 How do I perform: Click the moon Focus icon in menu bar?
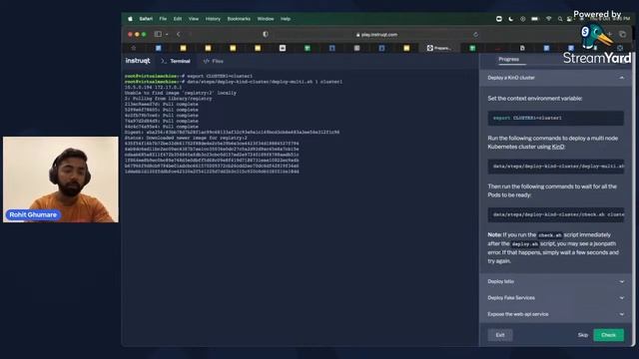pyautogui.click(x=511, y=19)
